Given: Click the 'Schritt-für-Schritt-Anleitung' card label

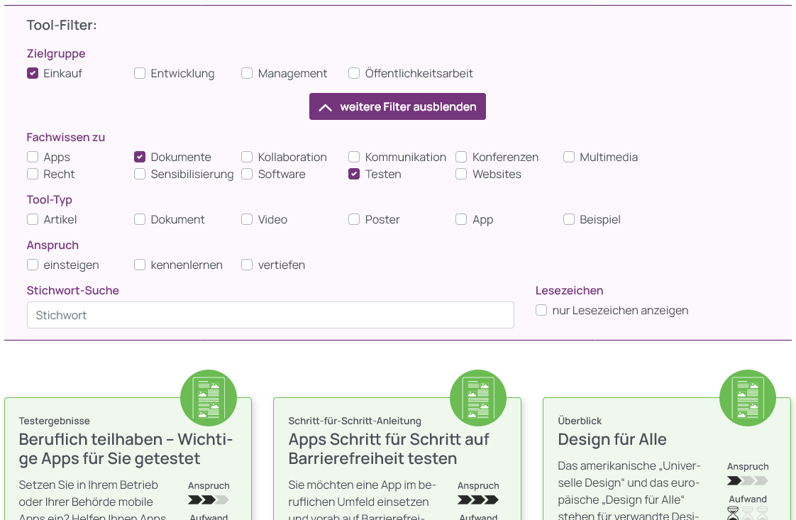Looking at the screenshot, I should click(x=355, y=421).
